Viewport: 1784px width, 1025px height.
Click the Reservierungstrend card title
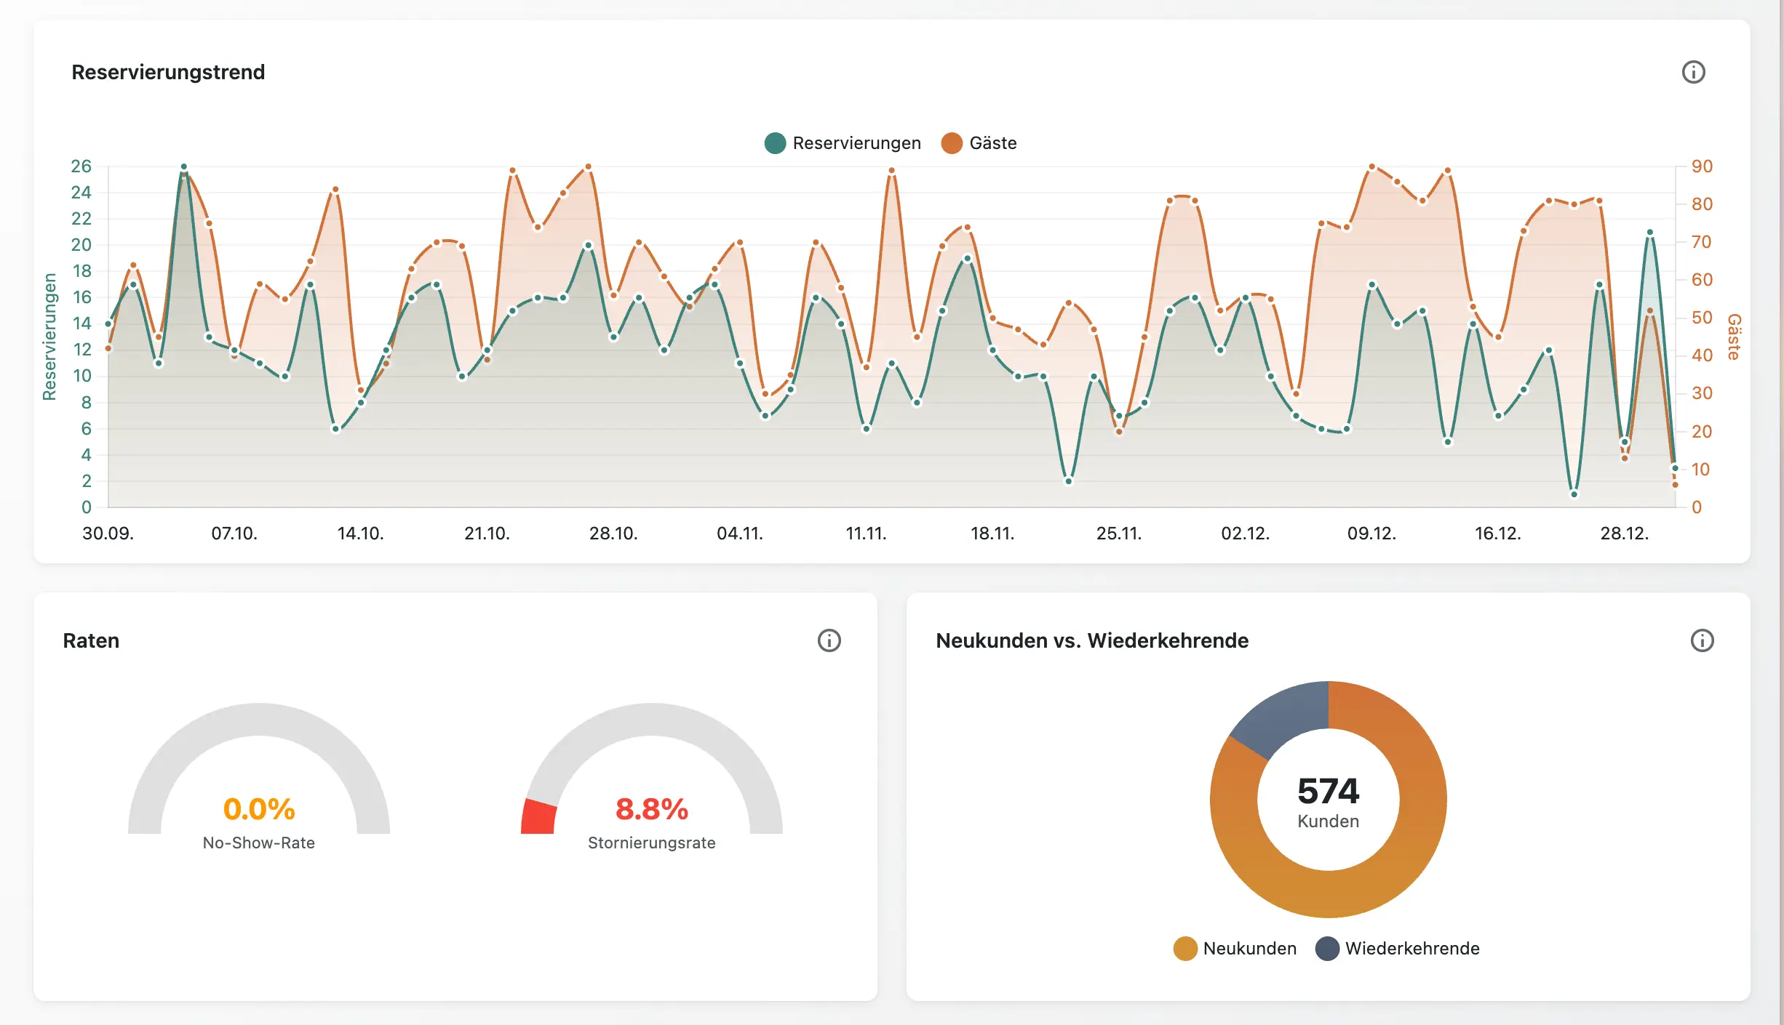pyautogui.click(x=168, y=72)
